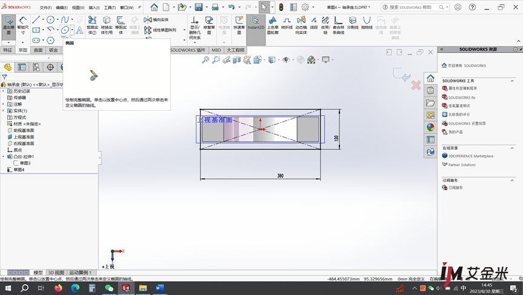
Task: Select the Smart Dimension (智能尺寸) tool
Action: (x=22, y=26)
